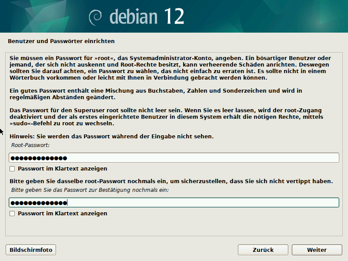Click the Debian swirl logo
The width and height of the screenshot is (348, 261).
96,17
